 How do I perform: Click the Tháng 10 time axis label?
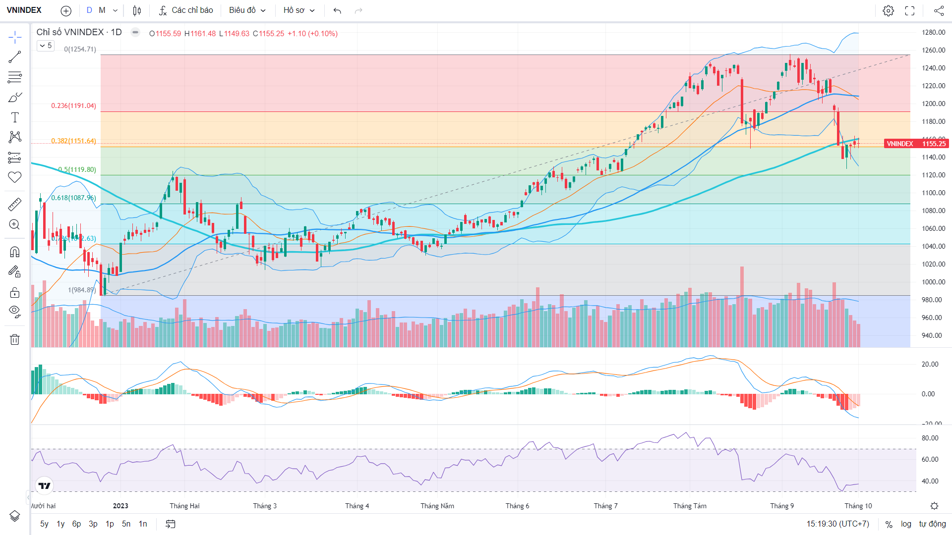[x=858, y=506]
